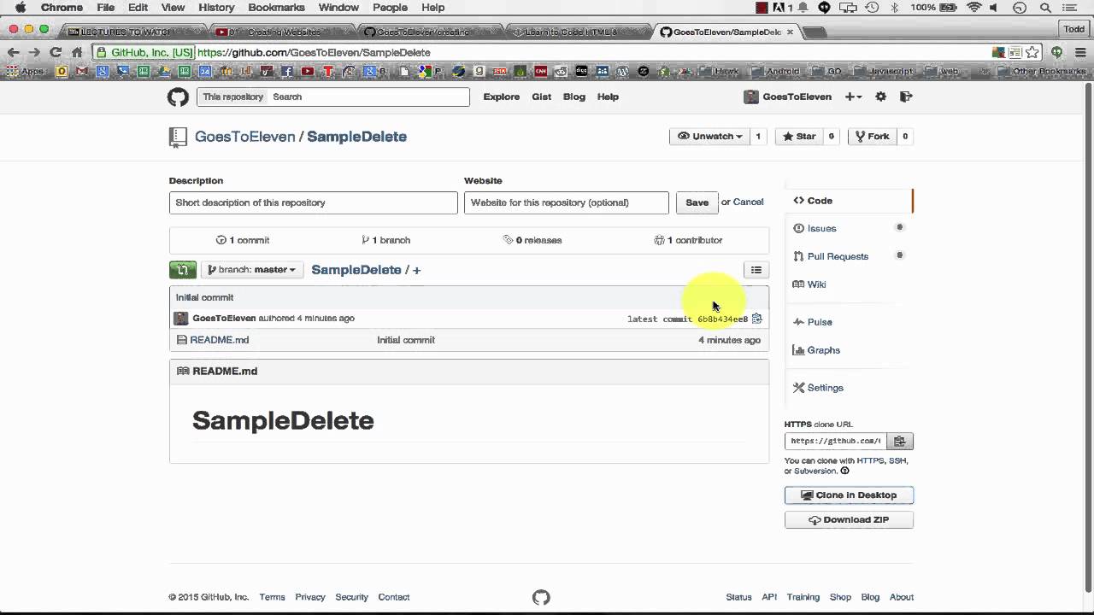Screen dimensions: 1094x615
Task: Click the SSH clone link
Action: coord(897,461)
